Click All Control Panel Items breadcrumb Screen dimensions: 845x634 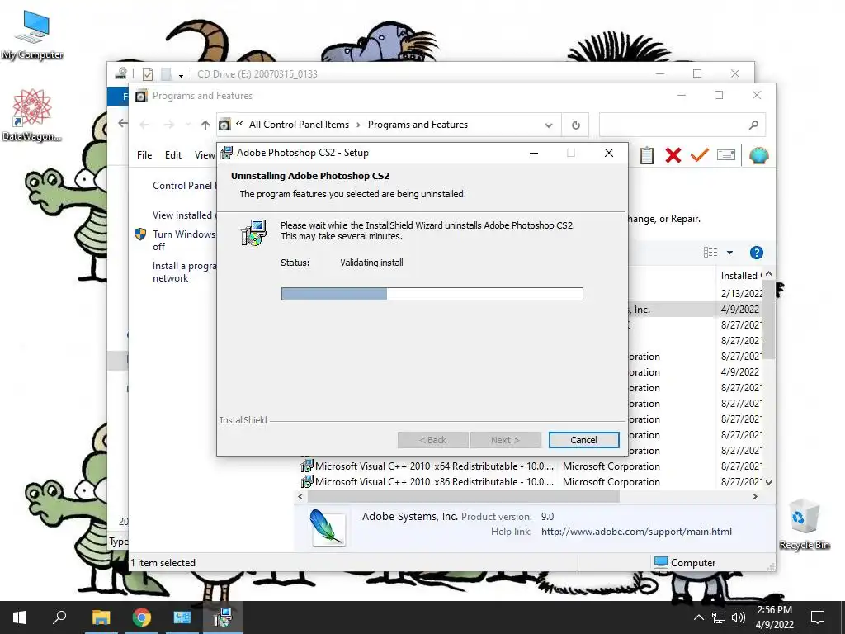point(299,125)
